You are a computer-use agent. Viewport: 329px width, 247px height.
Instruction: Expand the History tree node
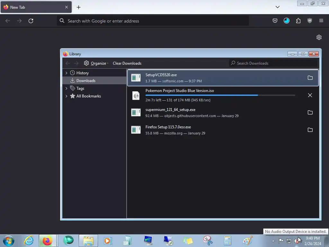click(66, 73)
